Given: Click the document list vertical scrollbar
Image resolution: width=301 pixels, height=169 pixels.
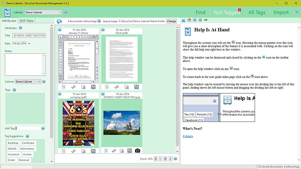Looking at the screenshot, I should (x=177, y=89).
